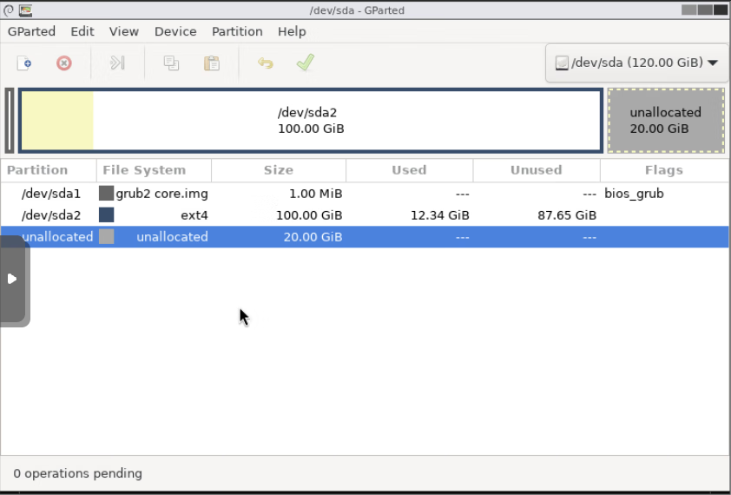
Task: Click the Flags column header
Action: click(x=664, y=170)
